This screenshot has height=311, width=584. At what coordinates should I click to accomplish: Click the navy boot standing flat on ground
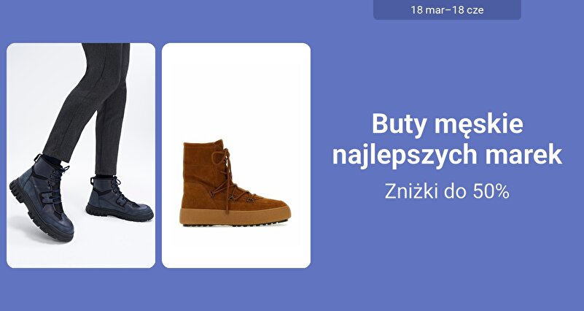click(x=118, y=199)
